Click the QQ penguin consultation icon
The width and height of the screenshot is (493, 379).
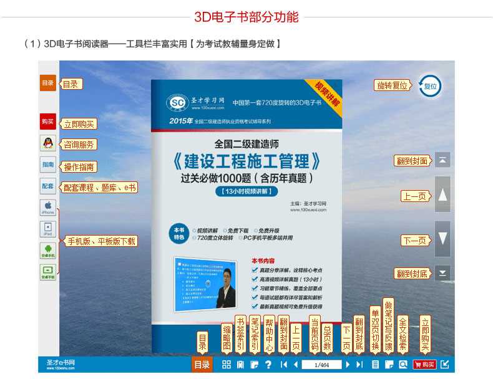tap(48, 143)
